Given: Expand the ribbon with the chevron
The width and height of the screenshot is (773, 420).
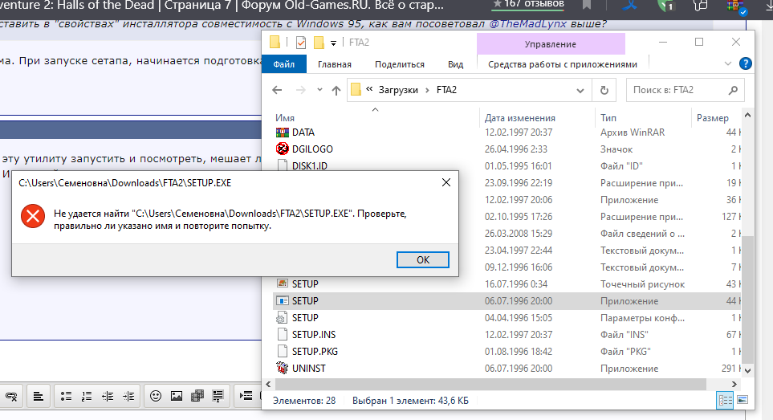Looking at the screenshot, I should tap(727, 63).
